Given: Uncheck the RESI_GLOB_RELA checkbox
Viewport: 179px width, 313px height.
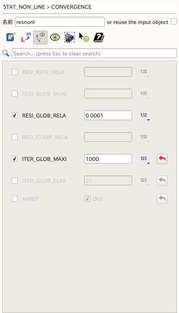Looking at the screenshot, I should coord(15,115).
